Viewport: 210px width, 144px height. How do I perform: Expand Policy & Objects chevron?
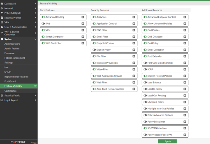click(x=35, y=13)
